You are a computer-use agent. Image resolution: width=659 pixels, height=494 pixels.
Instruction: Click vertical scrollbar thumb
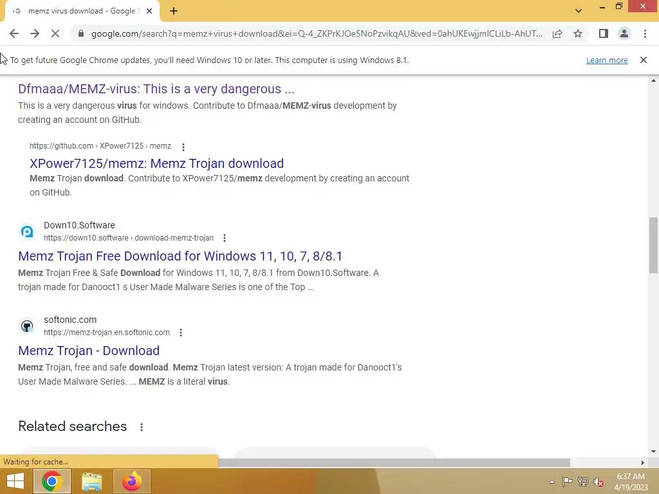coord(653,245)
